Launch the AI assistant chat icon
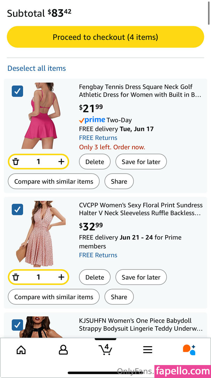The image size is (211, 378). 189,349
